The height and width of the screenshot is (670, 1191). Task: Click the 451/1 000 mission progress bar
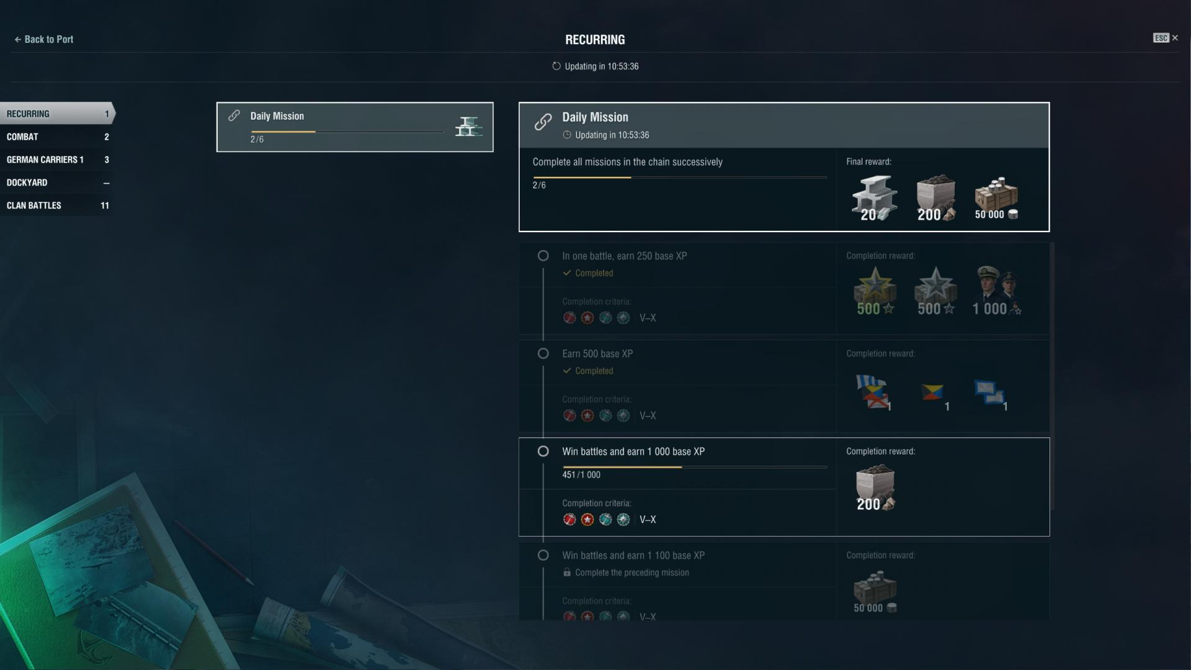695,467
